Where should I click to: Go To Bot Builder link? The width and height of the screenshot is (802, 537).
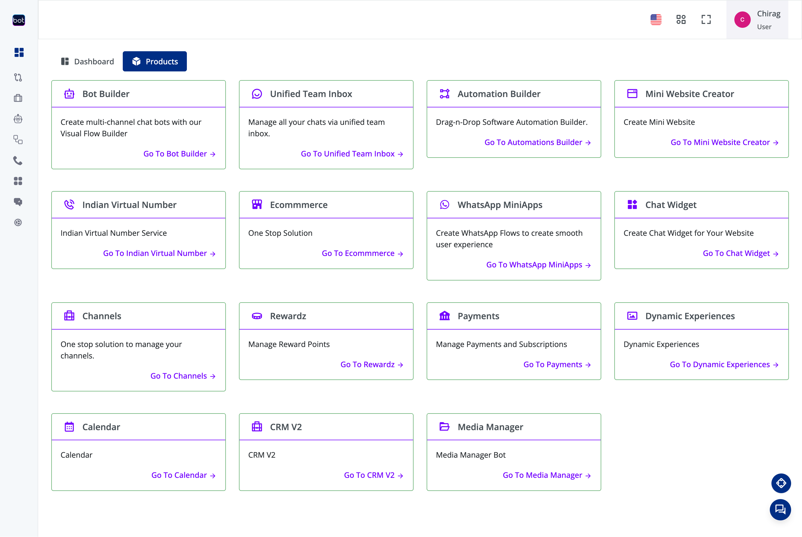pyautogui.click(x=179, y=154)
